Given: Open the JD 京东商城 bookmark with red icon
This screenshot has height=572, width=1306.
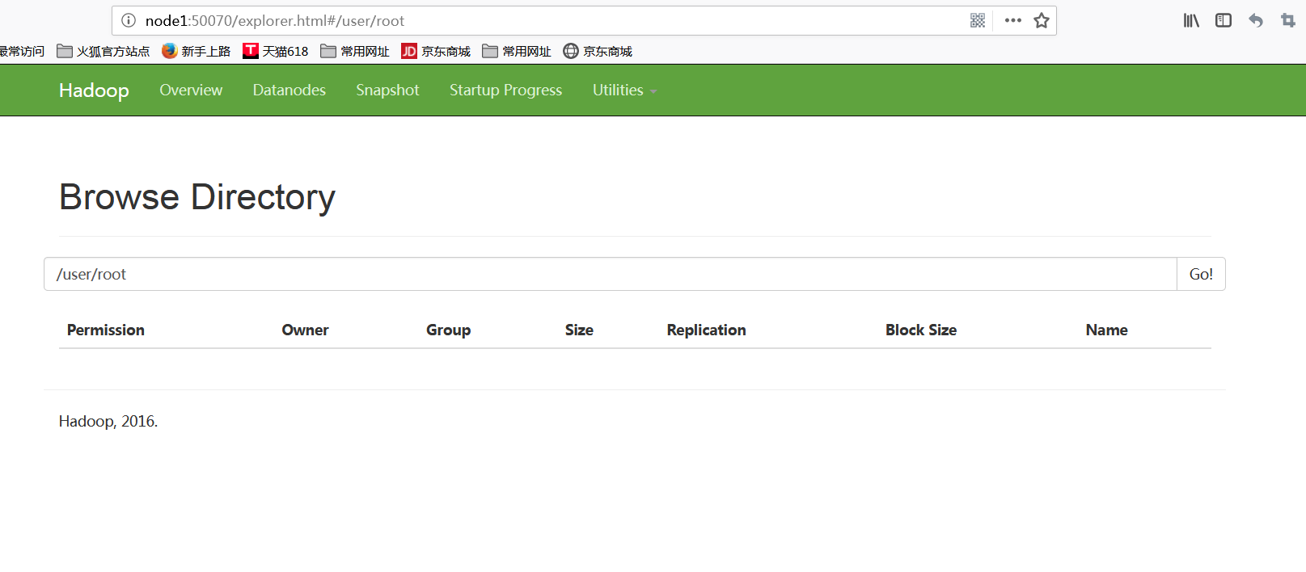Looking at the screenshot, I should pos(436,51).
